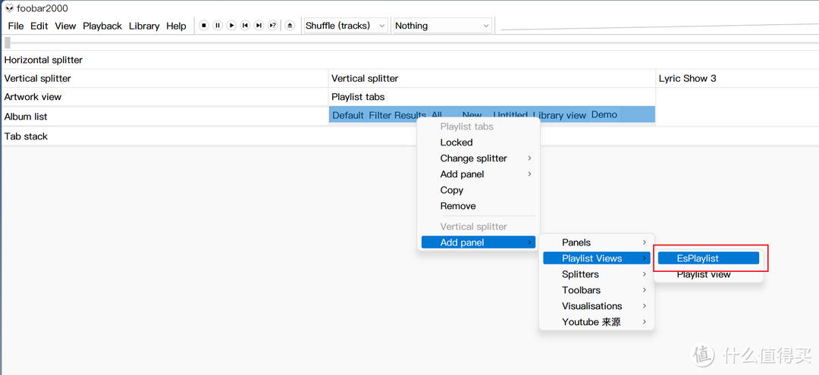The height and width of the screenshot is (375, 819).
Task: Switch to the New playlist tab
Action: point(472,115)
